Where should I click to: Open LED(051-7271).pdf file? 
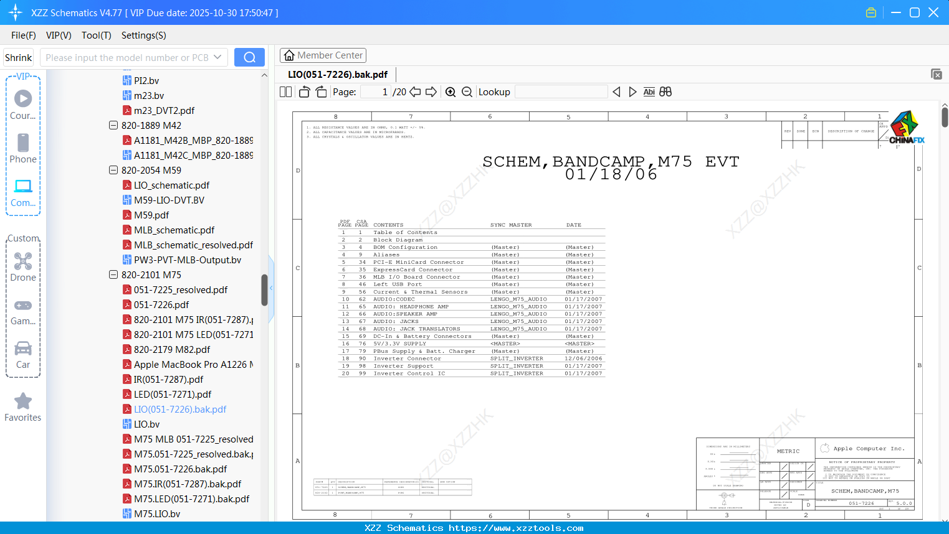click(x=167, y=394)
